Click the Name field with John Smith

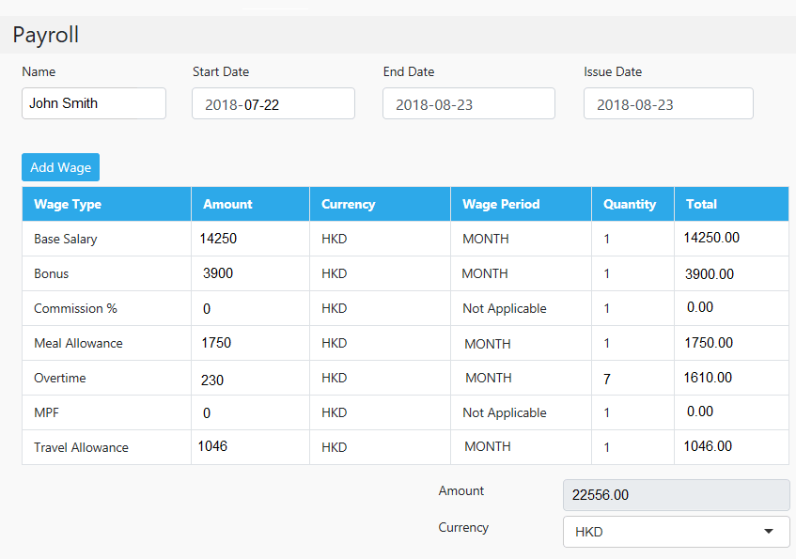(x=94, y=103)
